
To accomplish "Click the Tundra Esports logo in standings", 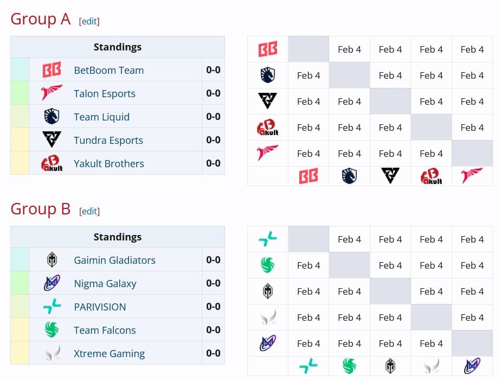I will (52, 140).
